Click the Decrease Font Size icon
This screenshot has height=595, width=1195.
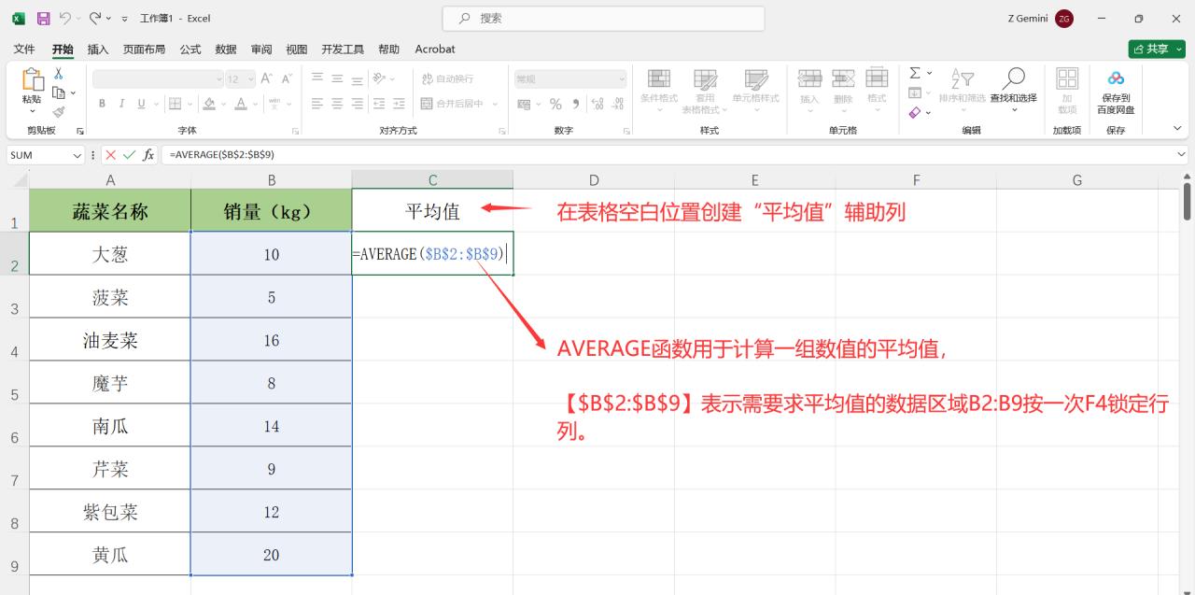[287, 79]
